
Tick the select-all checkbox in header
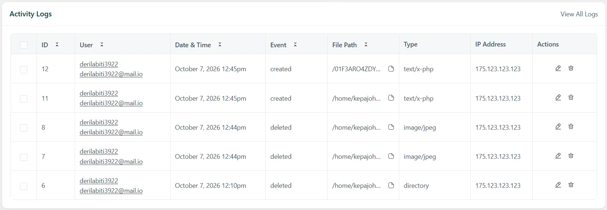coord(24,45)
